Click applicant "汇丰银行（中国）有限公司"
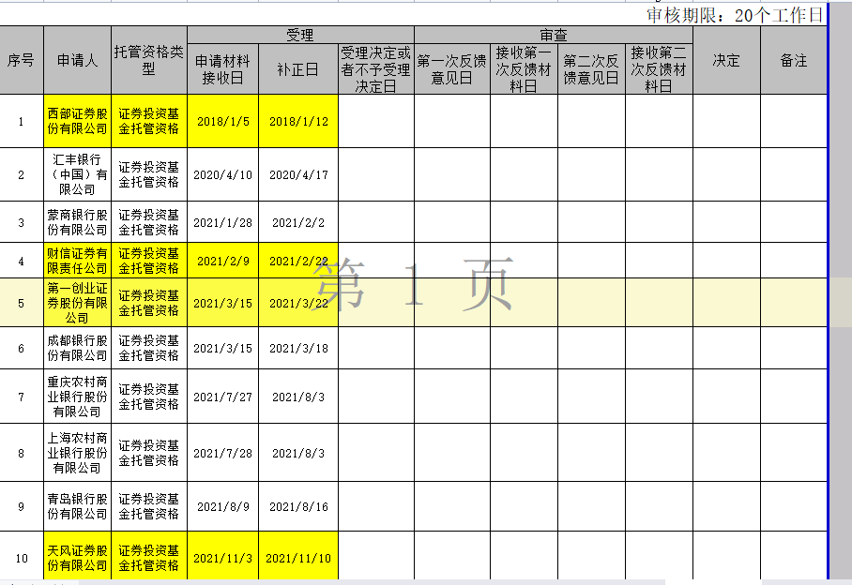The width and height of the screenshot is (852, 585). [x=77, y=174]
